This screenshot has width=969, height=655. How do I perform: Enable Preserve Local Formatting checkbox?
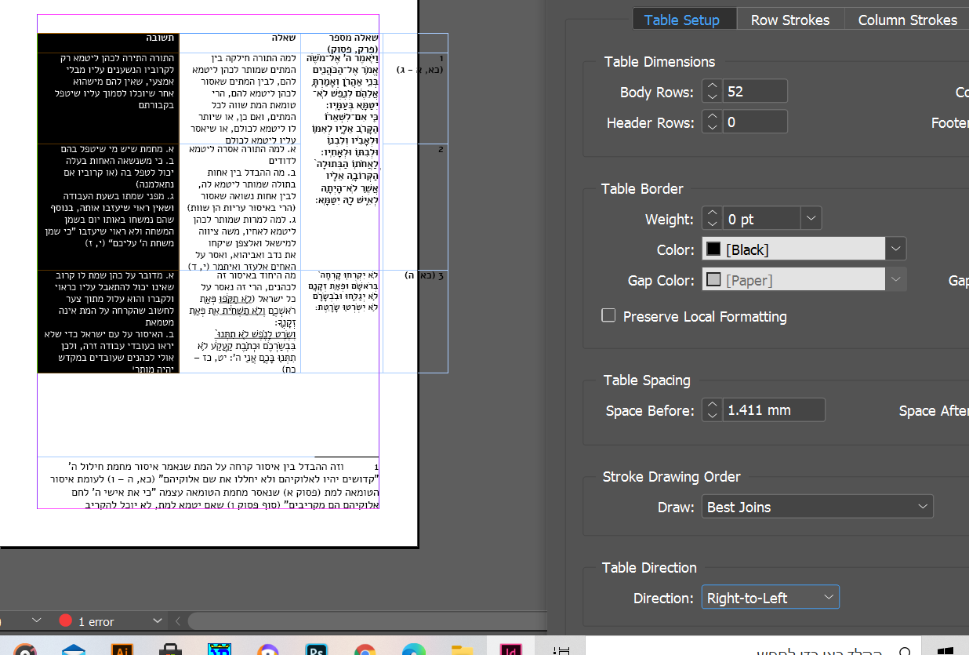[608, 315]
